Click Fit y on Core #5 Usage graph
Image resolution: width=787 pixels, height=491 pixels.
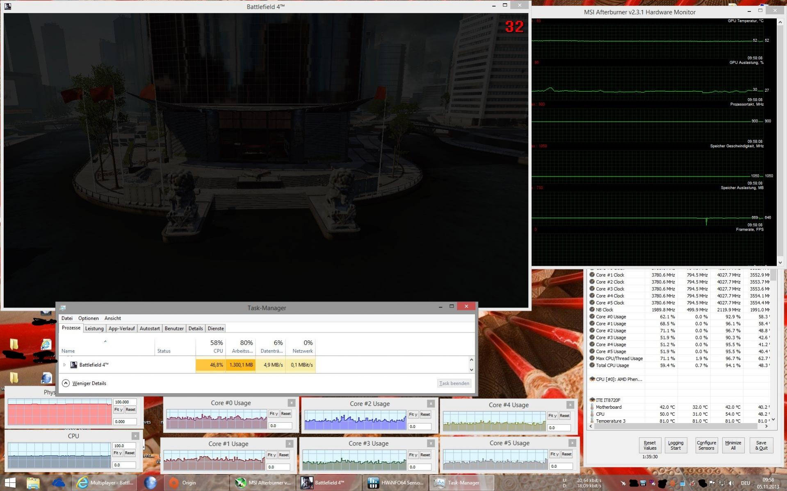(554, 454)
